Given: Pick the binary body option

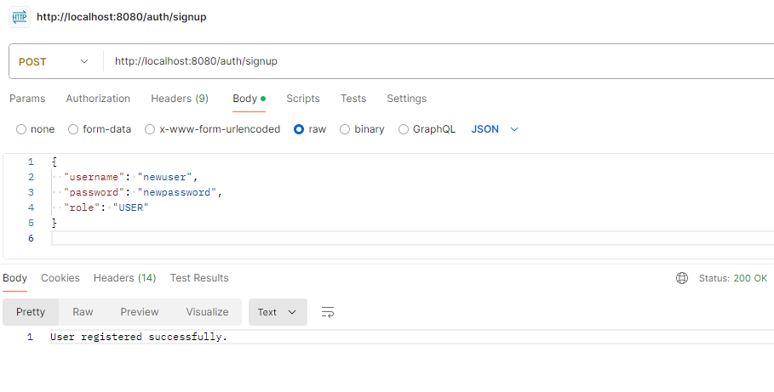Looking at the screenshot, I should [x=345, y=129].
